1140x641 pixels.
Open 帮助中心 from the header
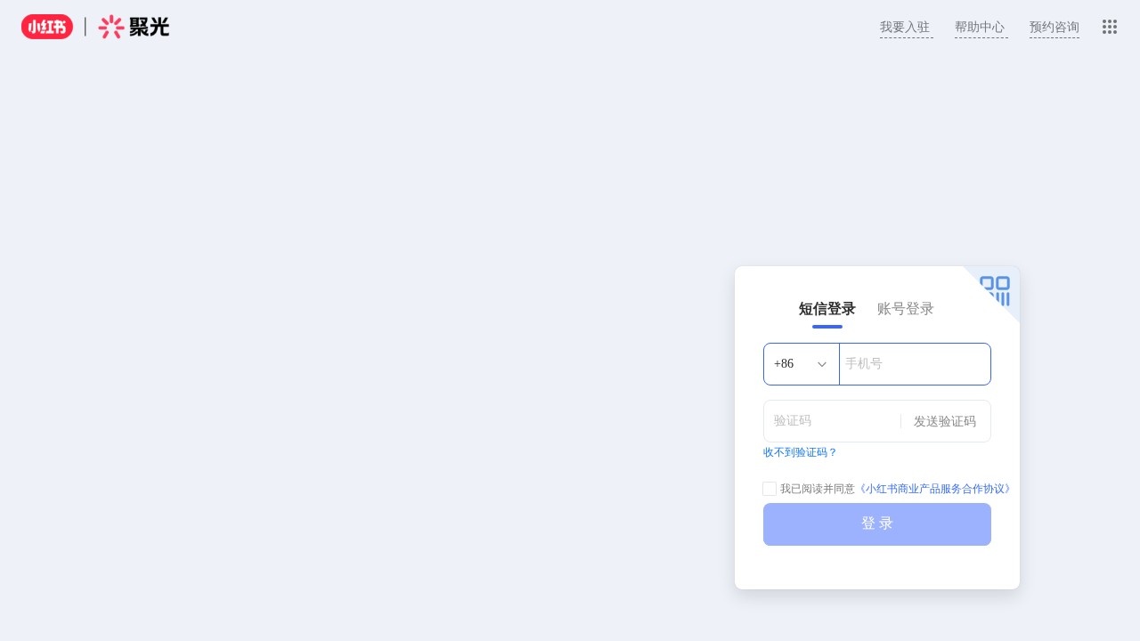click(x=980, y=27)
